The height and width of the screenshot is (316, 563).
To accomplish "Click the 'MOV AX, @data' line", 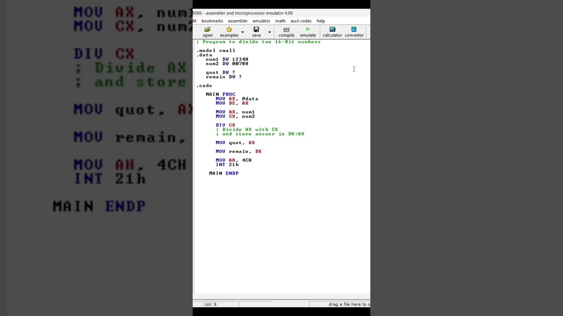I will pos(237,99).
